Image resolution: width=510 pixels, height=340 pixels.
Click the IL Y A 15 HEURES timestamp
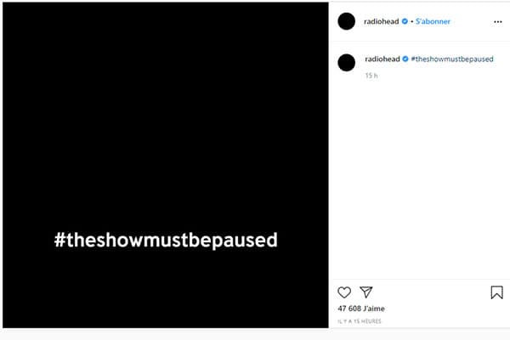click(x=360, y=321)
